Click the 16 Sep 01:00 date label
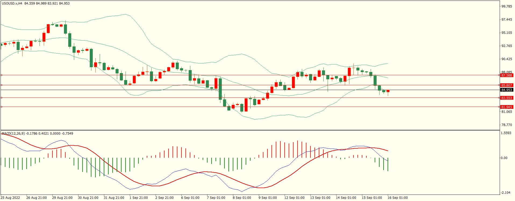Viewport: 515px width, 201px height. point(398,198)
